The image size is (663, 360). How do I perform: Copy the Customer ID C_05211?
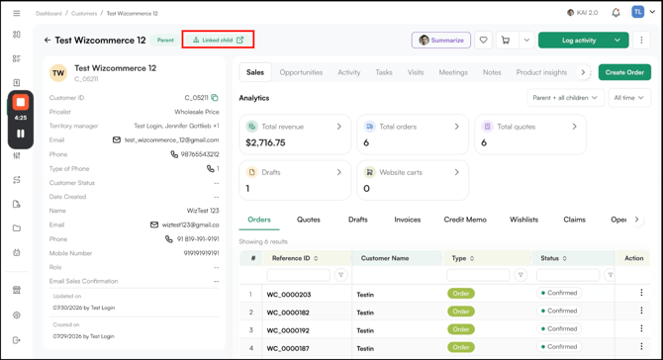pyautogui.click(x=215, y=98)
